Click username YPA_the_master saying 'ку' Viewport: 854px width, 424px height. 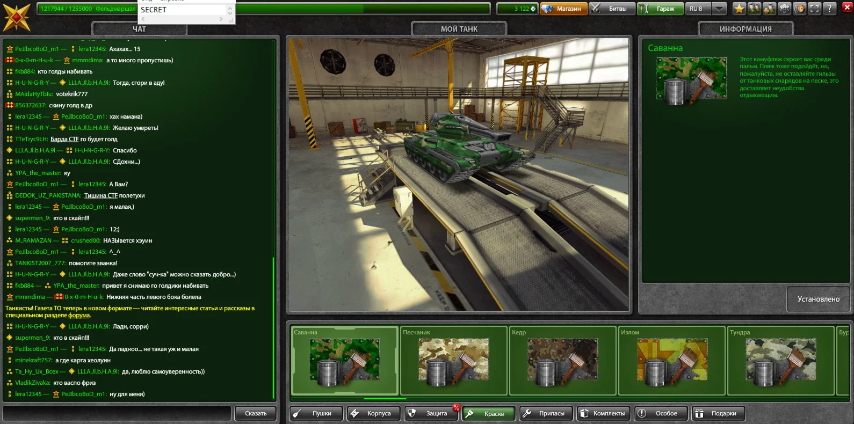point(38,173)
